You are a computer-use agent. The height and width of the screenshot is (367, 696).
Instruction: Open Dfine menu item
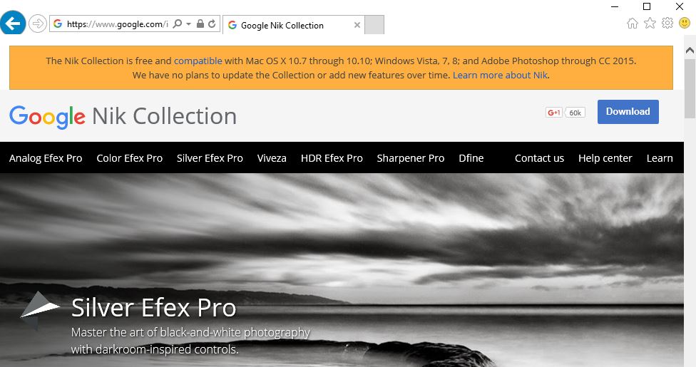(471, 158)
